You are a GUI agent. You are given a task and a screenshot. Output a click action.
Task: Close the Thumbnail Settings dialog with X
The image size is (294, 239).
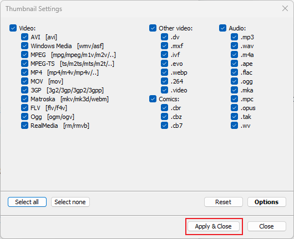[x=285, y=8]
